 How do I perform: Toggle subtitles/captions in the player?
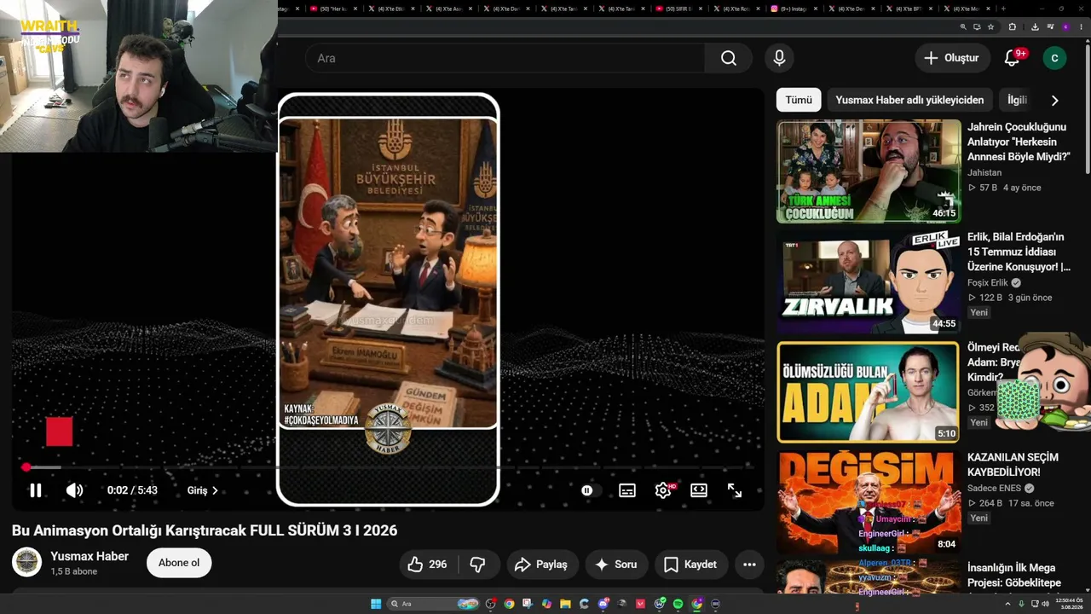(x=627, y=490)
